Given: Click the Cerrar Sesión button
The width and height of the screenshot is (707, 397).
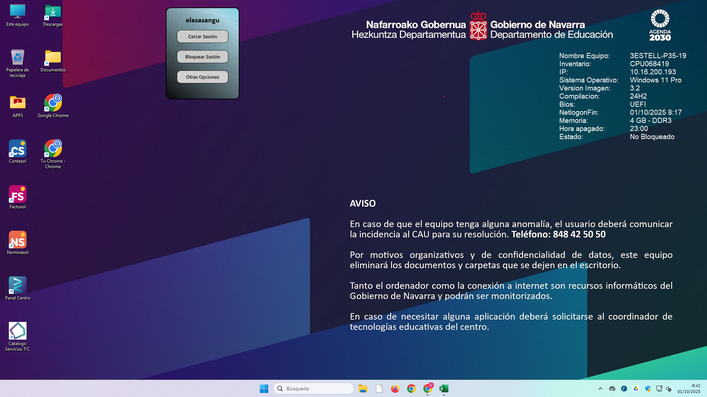Looking at the screenshot, I should [x=202, y=36].
